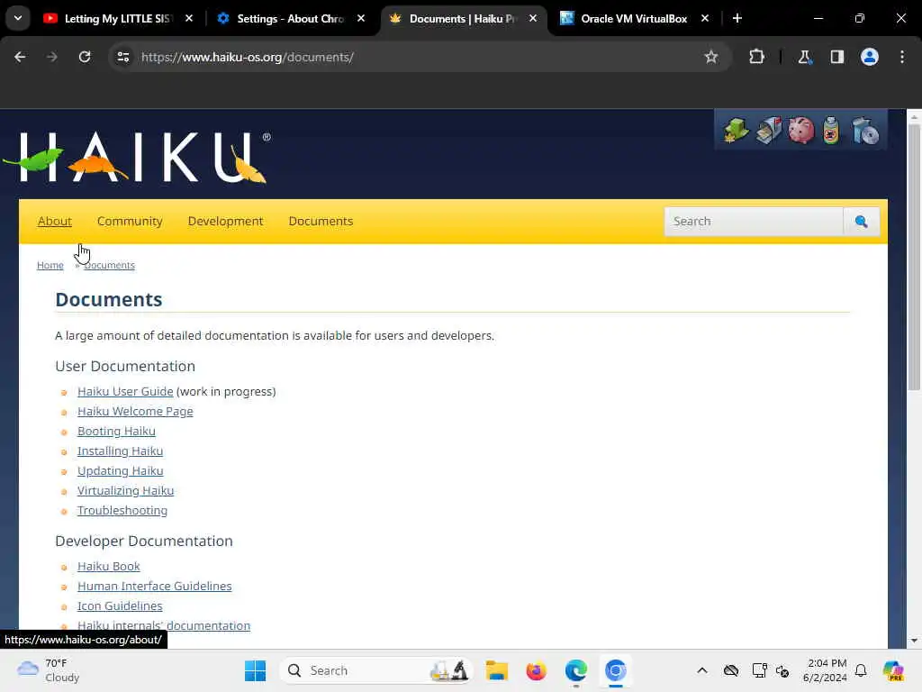Click the box with CD icon
This screenshot has width=922, height=692.
(x=865, y=130)
